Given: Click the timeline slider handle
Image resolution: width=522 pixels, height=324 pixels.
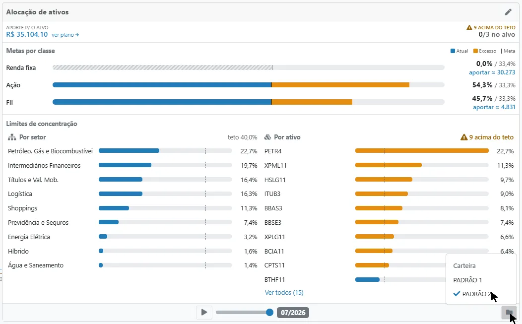Looking at the screenshot, I should 269,313.
